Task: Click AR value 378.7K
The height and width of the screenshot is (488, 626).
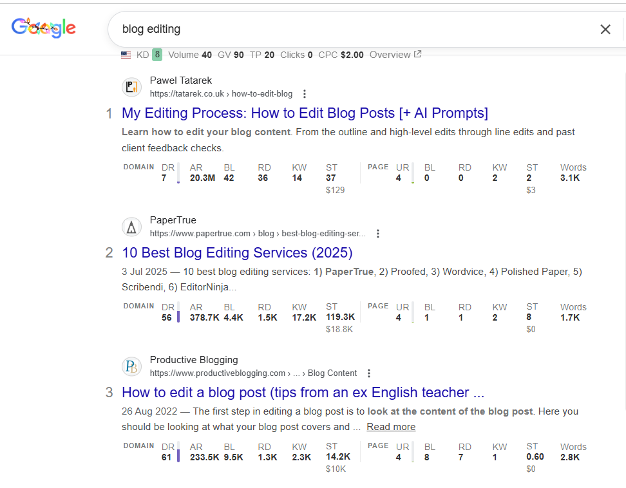Action: coord(204,317)
